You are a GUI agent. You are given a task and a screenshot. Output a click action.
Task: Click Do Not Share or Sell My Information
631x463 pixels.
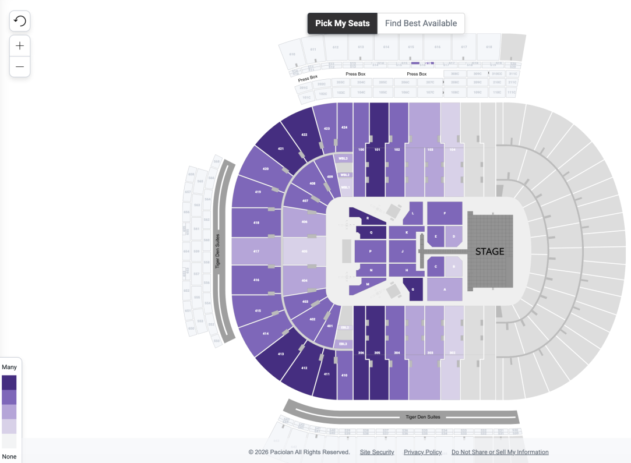[x=499, y=452]
